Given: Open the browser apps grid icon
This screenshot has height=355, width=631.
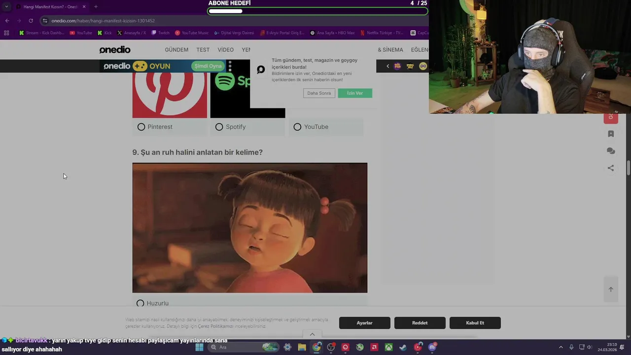Looking at the screenshot, I should click(x=6, y=33).
